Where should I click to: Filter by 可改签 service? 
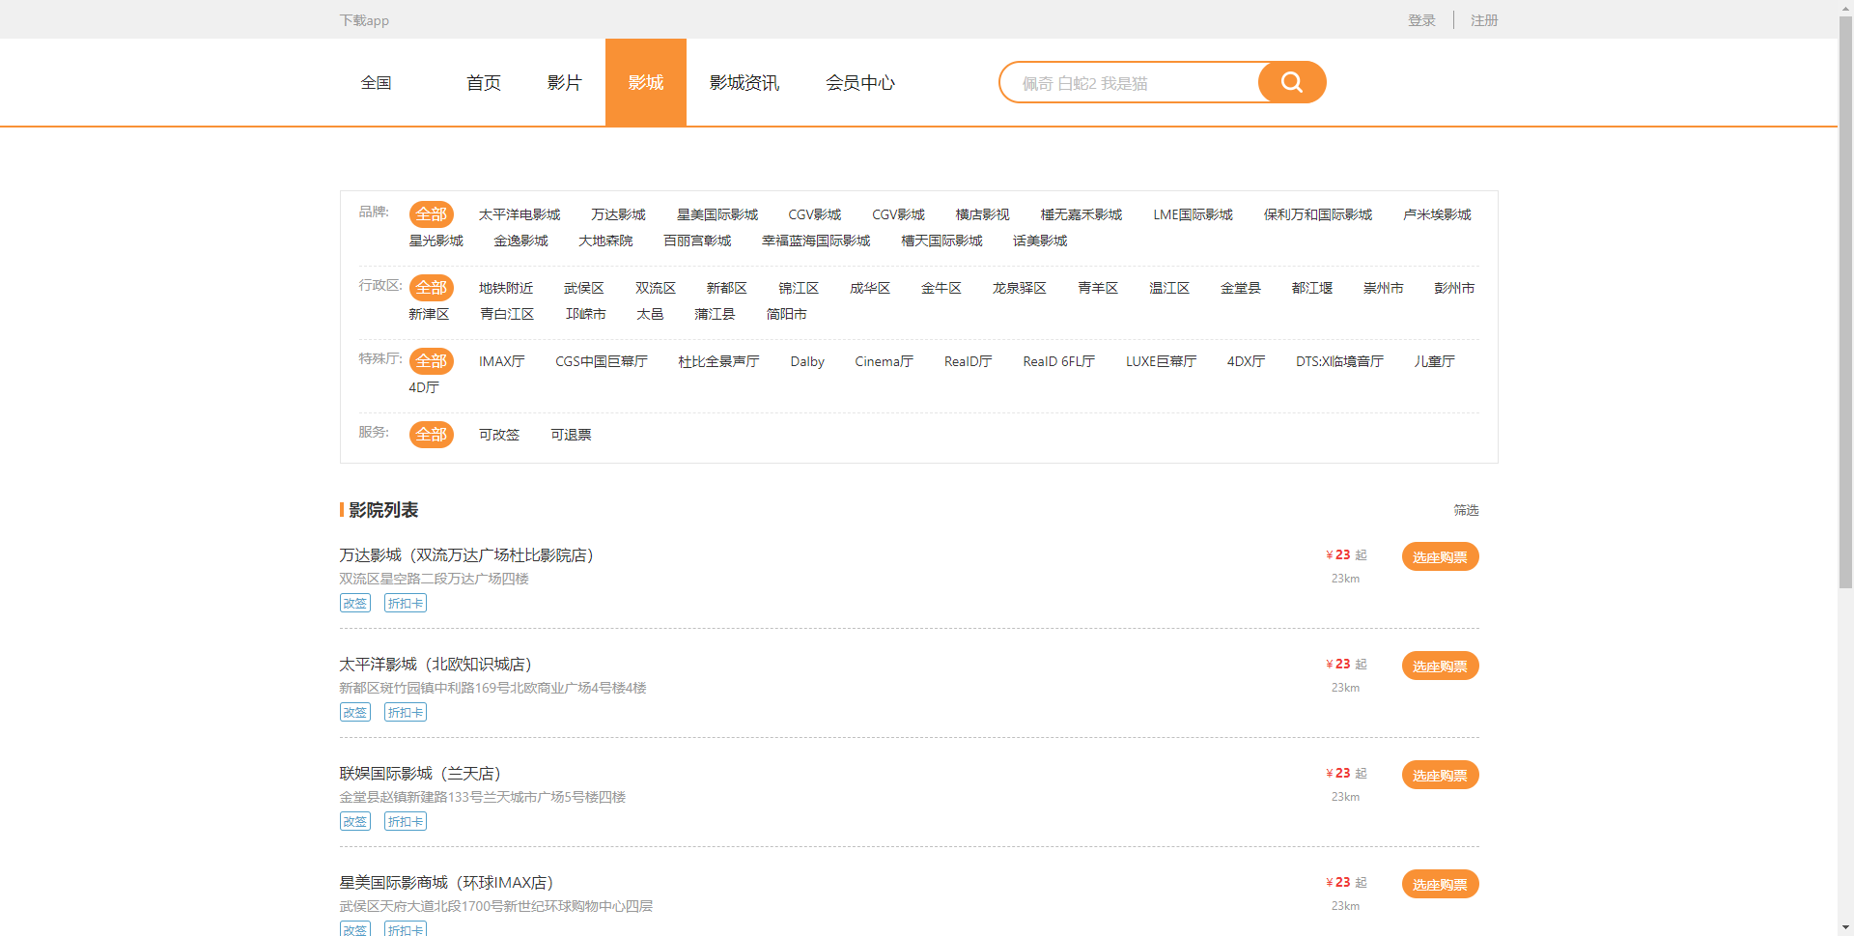[499, 435]
